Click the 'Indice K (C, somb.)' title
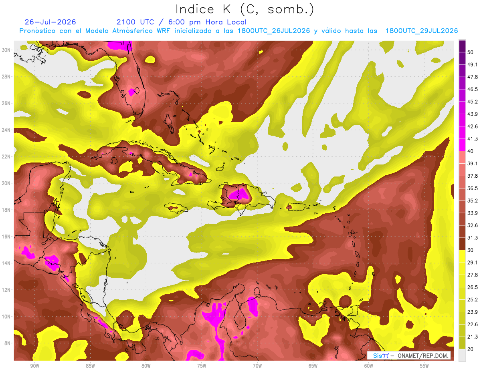481x371 pixels. [245, 9]
